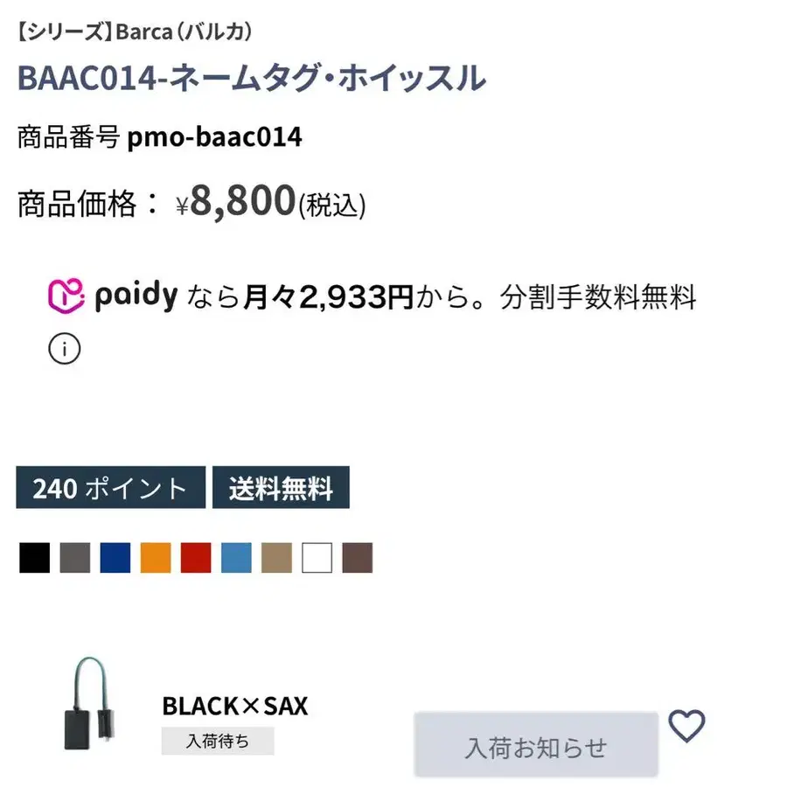The height and width of the screenshot is (787, 787).
Task: Click the 送料無料 free shipping badge
Action: (281, 488)
